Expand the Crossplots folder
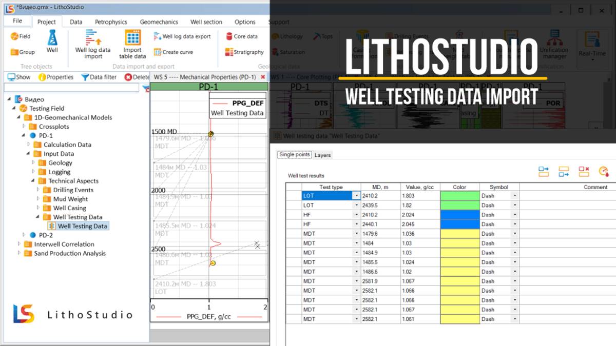Screen dimensions: 616x346 click(x=24, y=127)
